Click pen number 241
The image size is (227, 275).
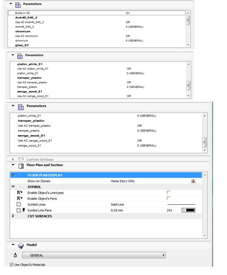click(x=169, y=210)
